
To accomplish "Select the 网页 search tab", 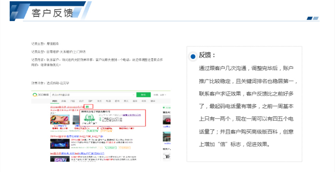I will point(54,102).
